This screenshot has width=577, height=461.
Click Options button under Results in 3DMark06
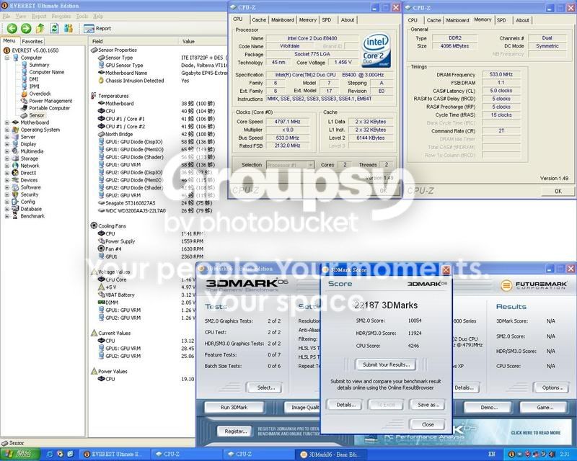tap(552, 388)
